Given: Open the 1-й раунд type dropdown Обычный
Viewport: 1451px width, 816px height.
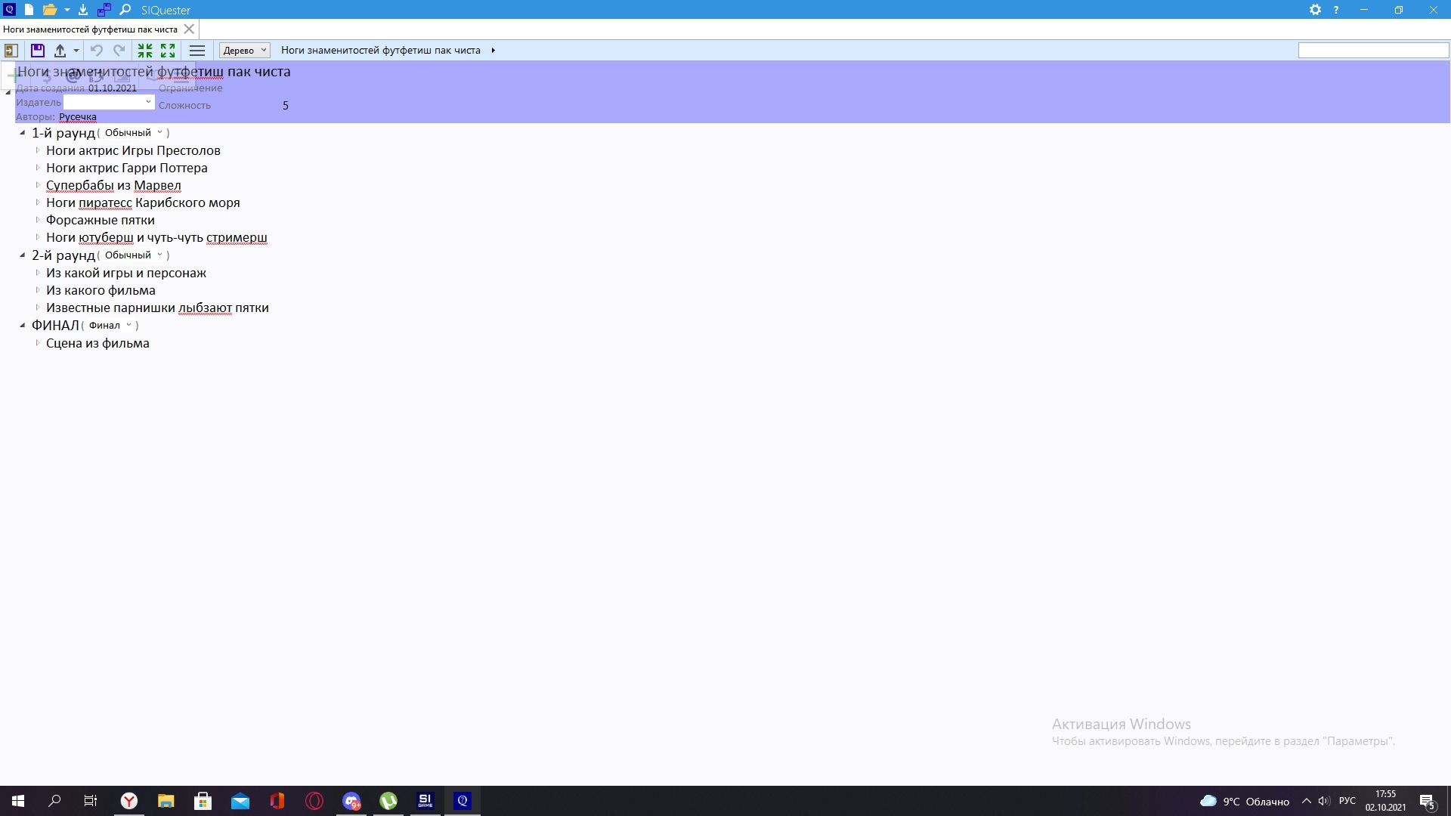Looking at the screenshot, I should 133,133.
